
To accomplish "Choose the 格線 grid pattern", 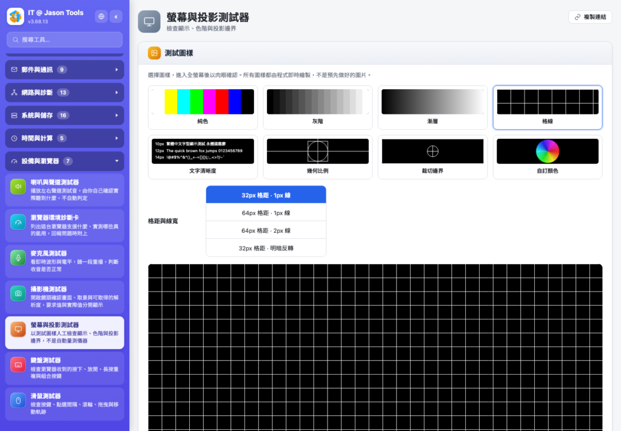I will pyautogui.click(x=548, y=108).
